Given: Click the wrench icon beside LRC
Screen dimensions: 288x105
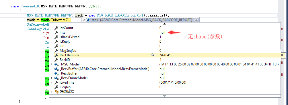Looking at the screenshot, I should pos(57,46).
